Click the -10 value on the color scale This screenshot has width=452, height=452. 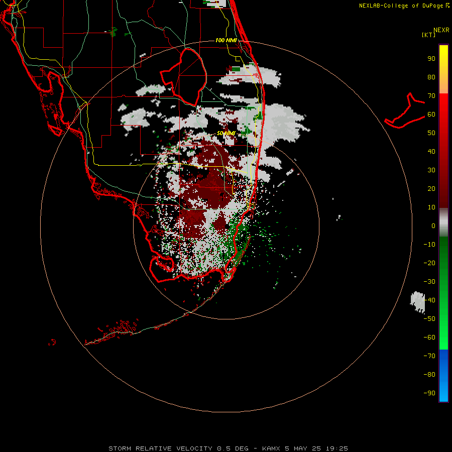pos(429,245)
